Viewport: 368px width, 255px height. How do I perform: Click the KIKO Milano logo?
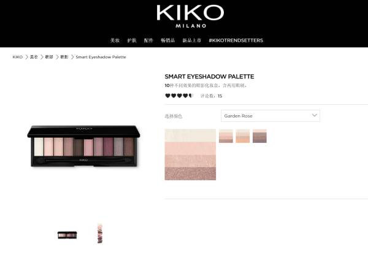tap(190, 17)
